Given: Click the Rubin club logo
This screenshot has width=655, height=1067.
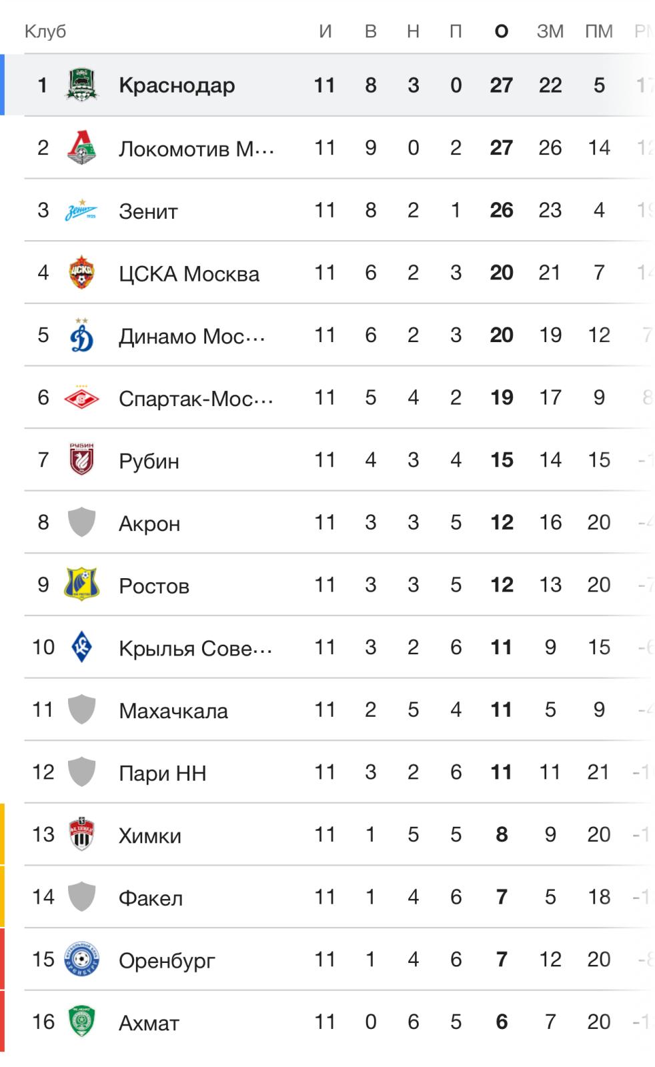Looking at the screenshot, I should coord(81,459).
